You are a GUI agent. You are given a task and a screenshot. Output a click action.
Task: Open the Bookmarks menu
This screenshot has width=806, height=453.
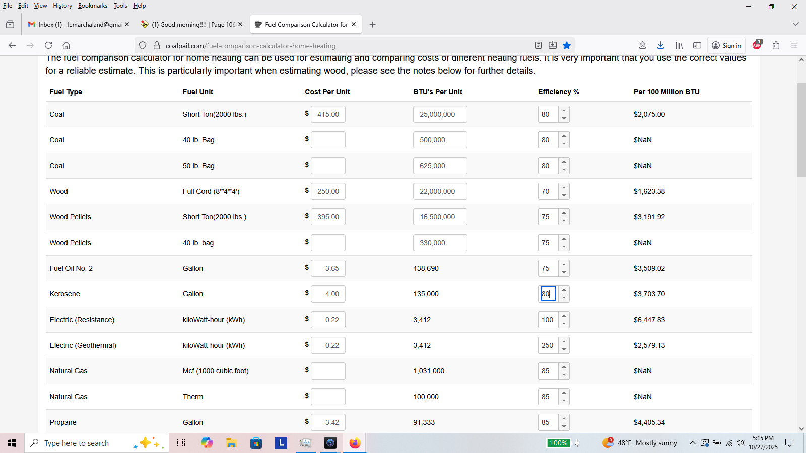(92, 6)
